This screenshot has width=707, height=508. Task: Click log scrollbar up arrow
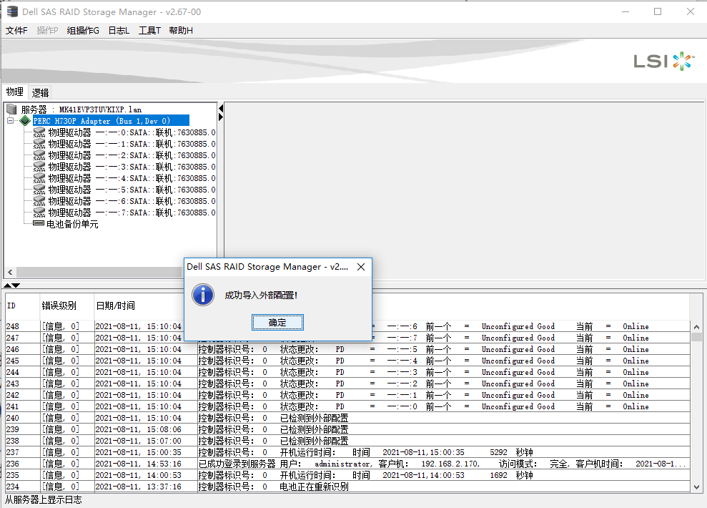[696, 327]
